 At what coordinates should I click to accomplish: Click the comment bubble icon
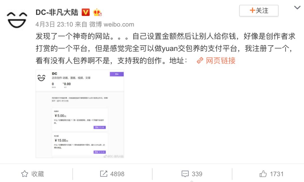185,174
